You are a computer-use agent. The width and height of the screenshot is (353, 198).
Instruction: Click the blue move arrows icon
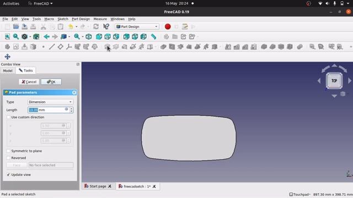pos(7,57)
